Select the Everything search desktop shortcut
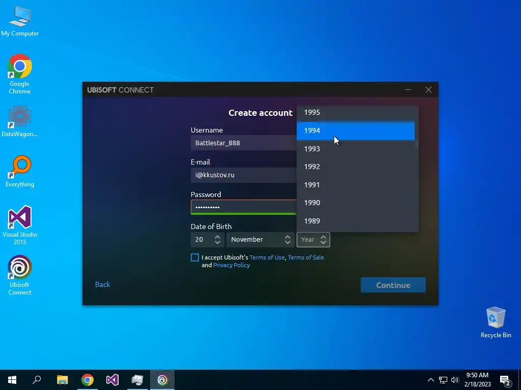 (20, 172)
